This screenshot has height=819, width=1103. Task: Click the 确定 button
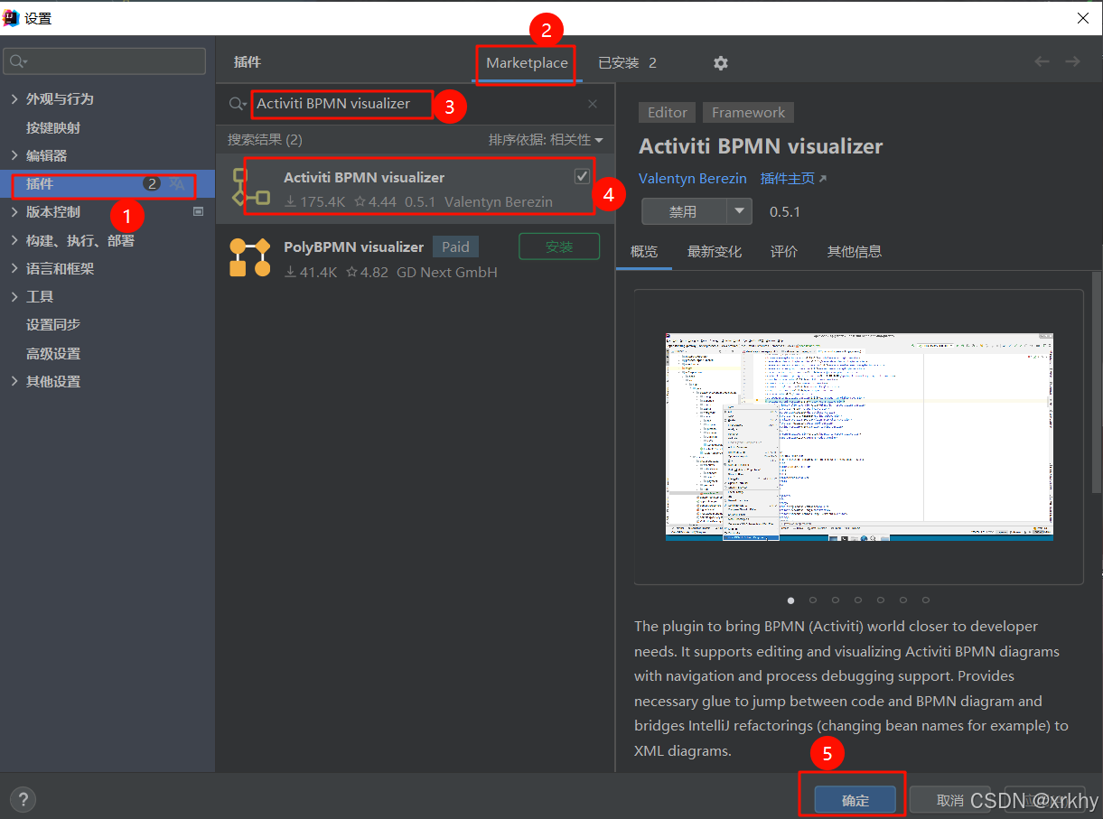tap(855, 800)
